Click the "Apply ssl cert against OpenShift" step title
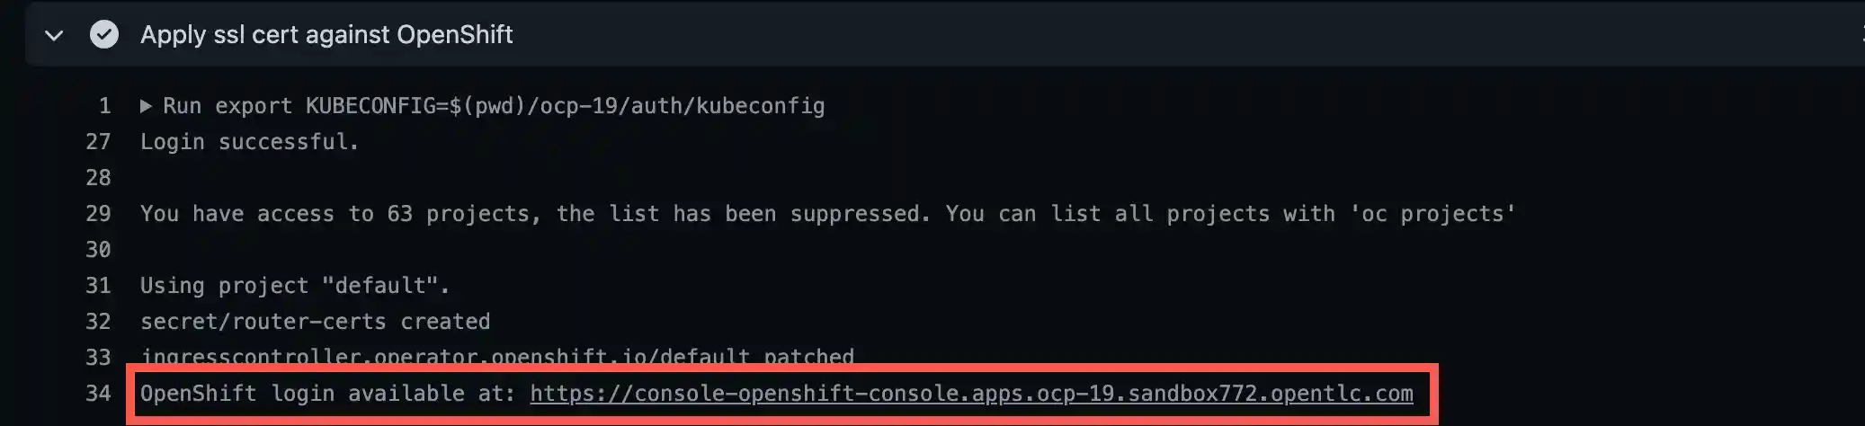 (x=326, y=35)
